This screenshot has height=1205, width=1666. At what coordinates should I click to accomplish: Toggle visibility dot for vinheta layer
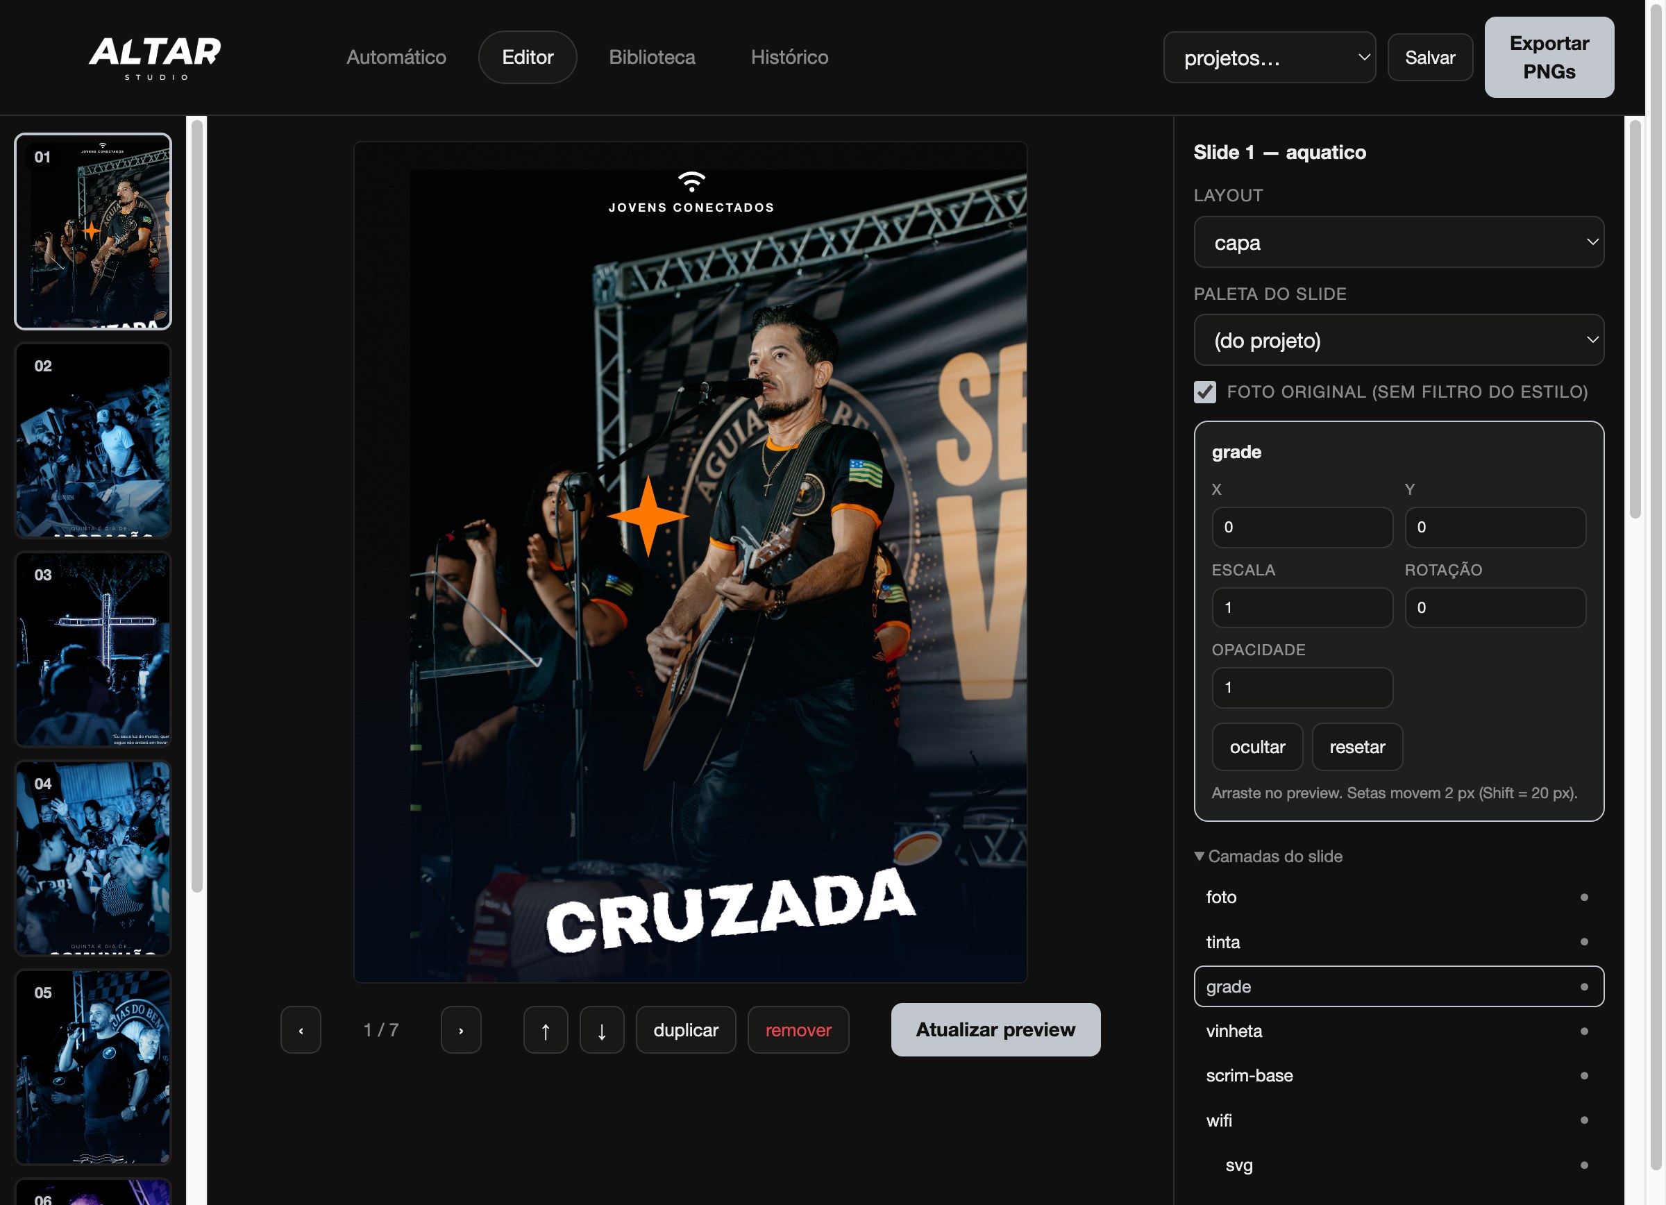click(x=1583, y=1031)
